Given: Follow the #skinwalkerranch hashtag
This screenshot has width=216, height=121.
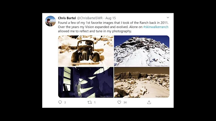Looking at the screenshot, I should coord(156,27).
